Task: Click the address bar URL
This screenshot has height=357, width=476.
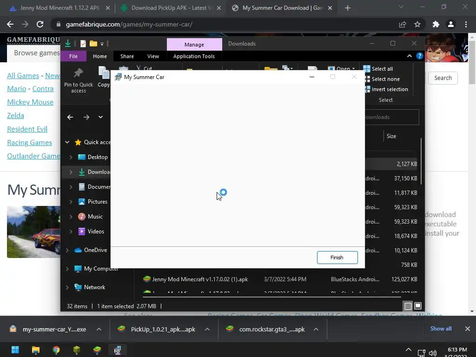Action: tap(129, 24)
